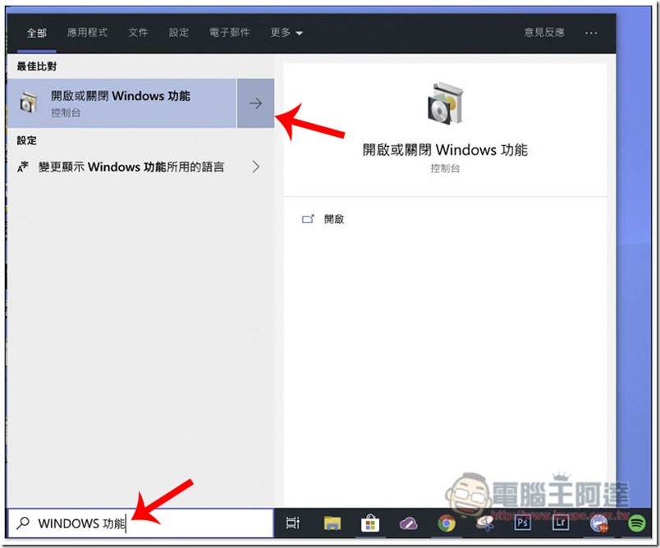The width and height of the screenshot is (660, 548).
Task: Expand the 變更顯示 Windows 功能所用的語言 chevron
Action: pyautogui.click(x=255, y=167)
